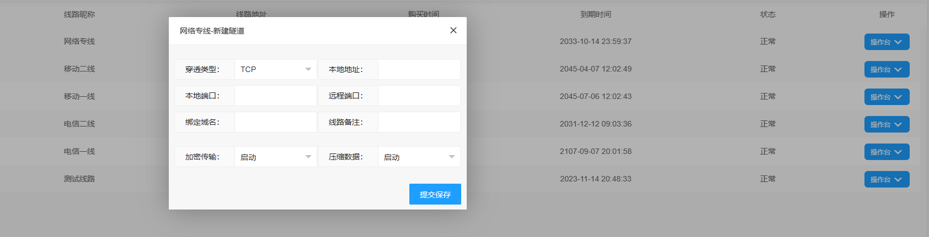The width and height of the screenshot is (929, 237).
Task: Select the 测试线路 row name
Action: pos(79,179)
